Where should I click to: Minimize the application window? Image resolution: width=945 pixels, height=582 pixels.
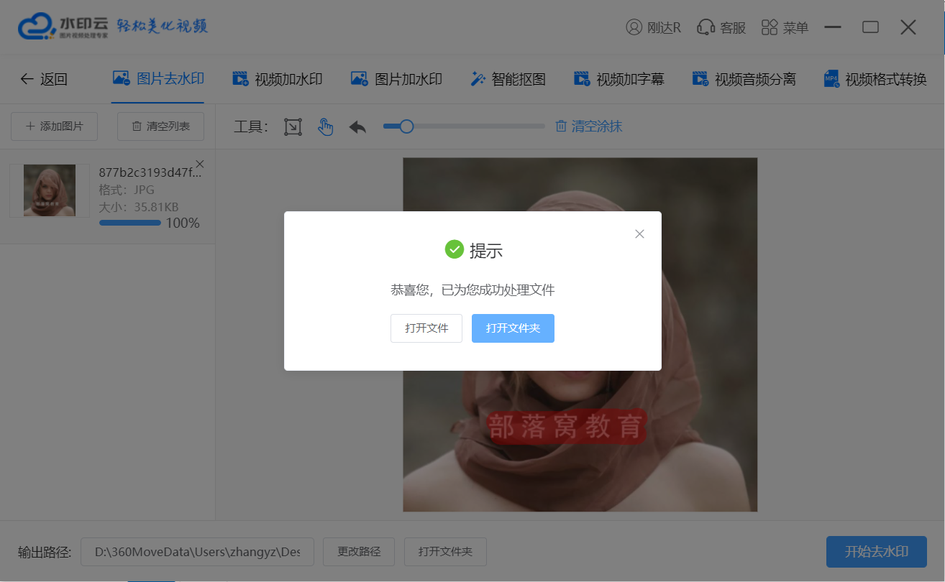833,27
